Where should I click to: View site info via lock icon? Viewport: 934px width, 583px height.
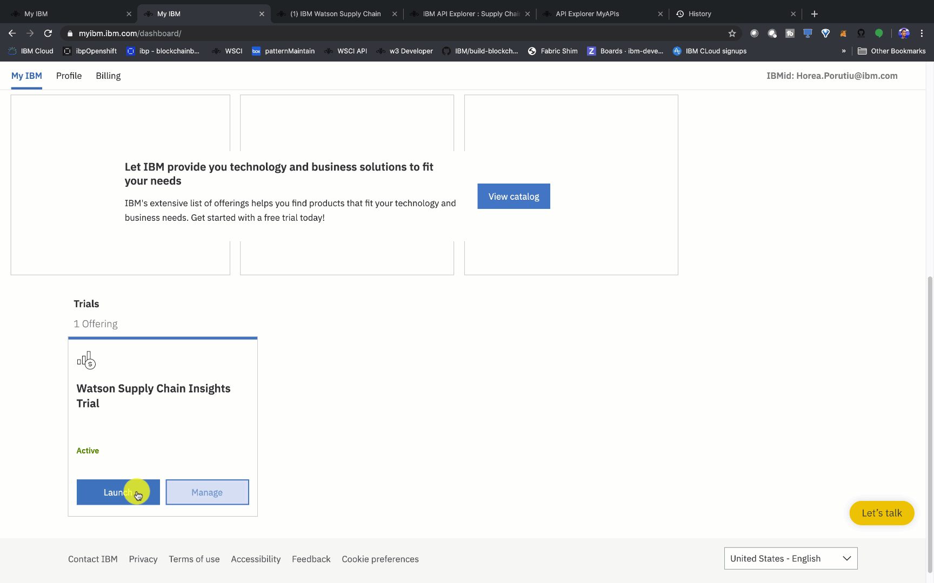pos(70,33)
